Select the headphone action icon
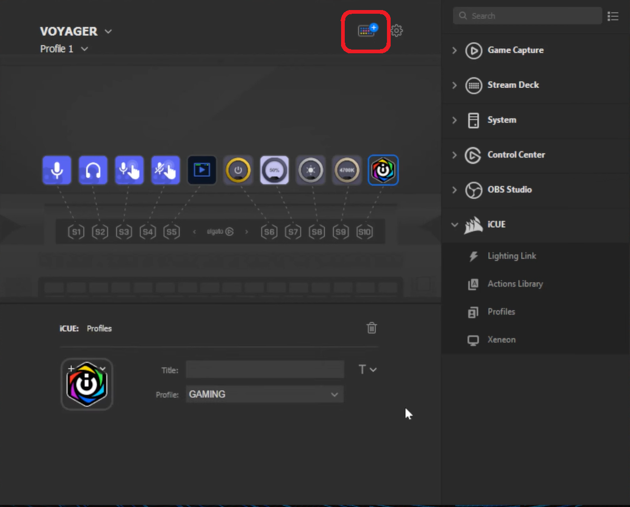 tap(93, 170)
